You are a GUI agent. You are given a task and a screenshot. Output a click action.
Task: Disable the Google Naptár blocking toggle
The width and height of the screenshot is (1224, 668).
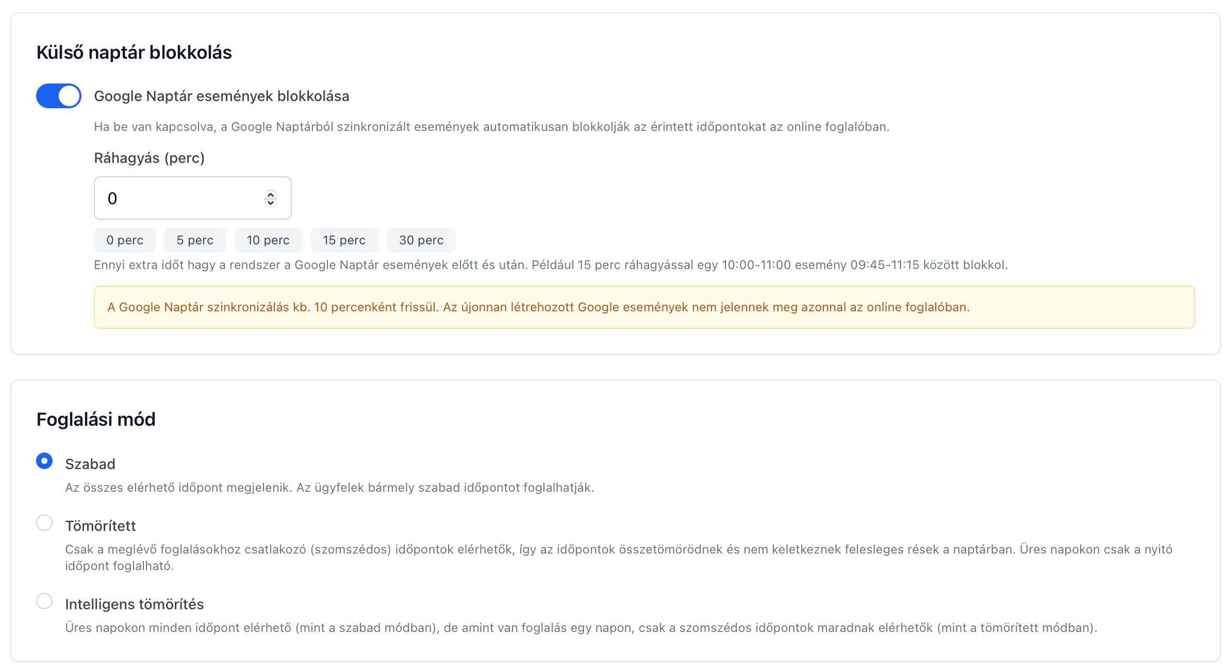[x=58, y=96]
